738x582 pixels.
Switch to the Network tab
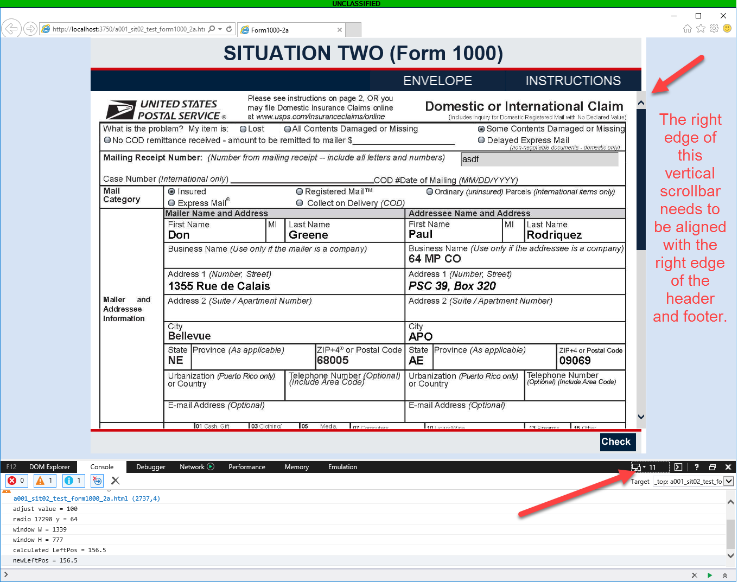pyautogui.click(x=196, y=467)
